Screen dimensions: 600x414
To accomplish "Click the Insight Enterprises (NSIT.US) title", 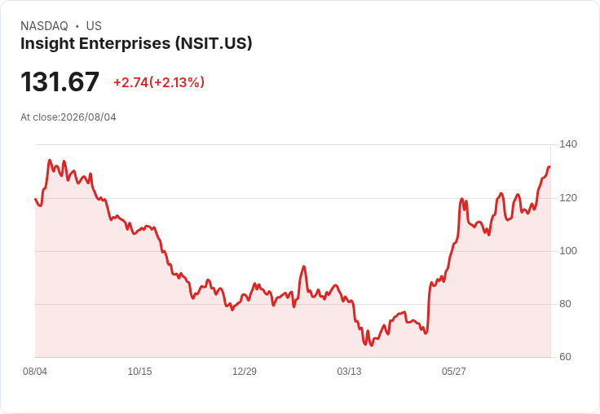I will click(136, 43).
